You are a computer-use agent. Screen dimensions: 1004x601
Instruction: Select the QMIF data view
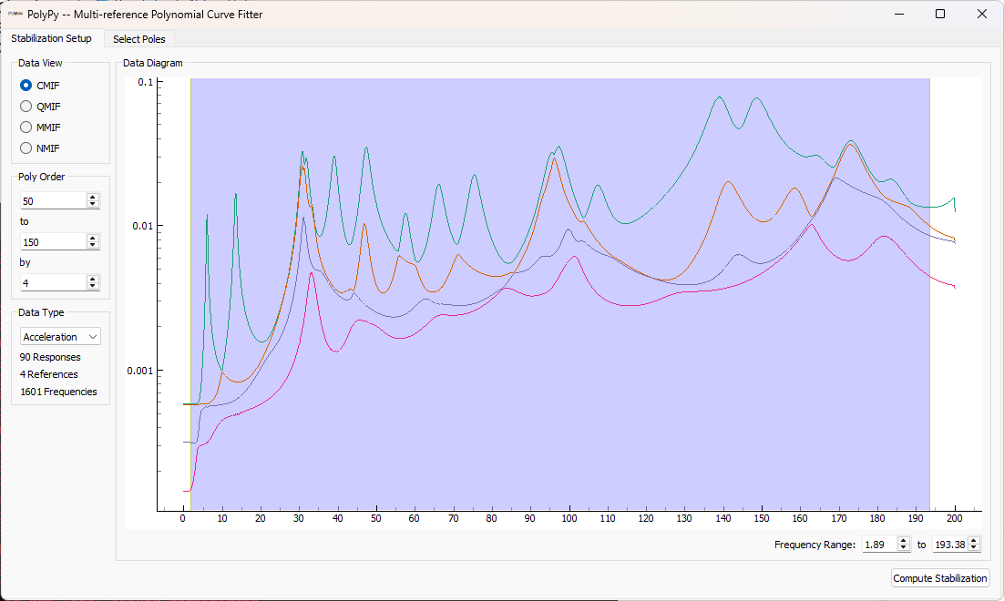[x=26, y=106]
